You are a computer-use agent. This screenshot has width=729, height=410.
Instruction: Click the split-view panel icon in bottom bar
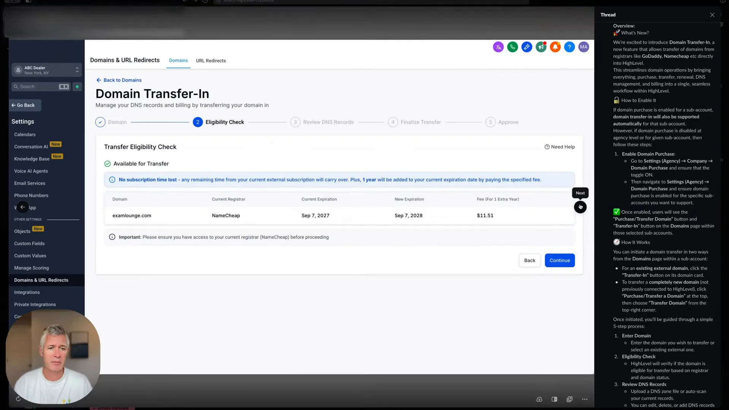554,399
